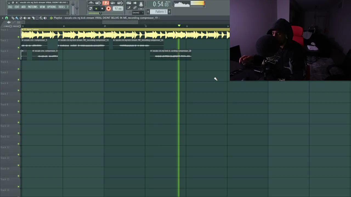Mute Track 1 via green dot

[x=19, y=37]
